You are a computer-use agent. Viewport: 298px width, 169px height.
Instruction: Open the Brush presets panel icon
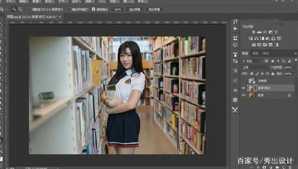(x=235, y=54)
